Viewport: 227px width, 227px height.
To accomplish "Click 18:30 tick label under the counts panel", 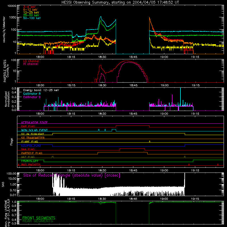I will tap(102, 57).
